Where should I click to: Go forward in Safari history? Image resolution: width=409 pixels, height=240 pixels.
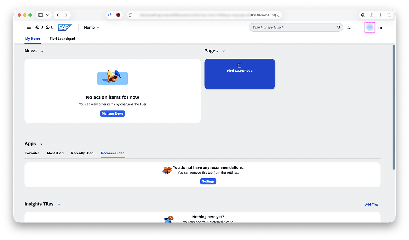click(66, 15)
